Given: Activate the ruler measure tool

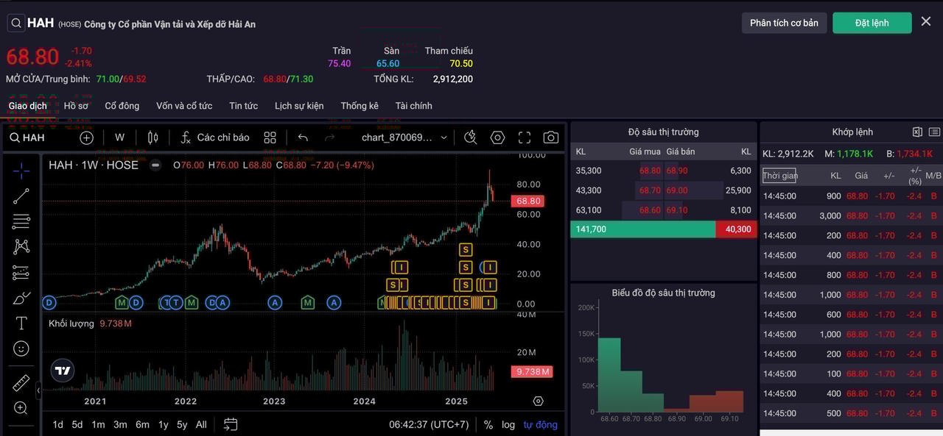Looking at the screenshot, I should (21, 383).
